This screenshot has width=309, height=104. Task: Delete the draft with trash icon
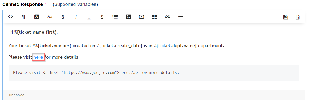(298, 17)
